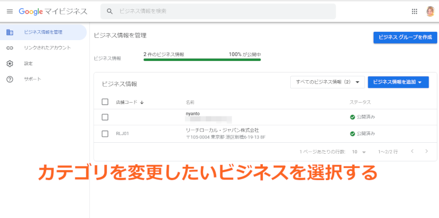Click the ステータス column header

tap(360, 103)
